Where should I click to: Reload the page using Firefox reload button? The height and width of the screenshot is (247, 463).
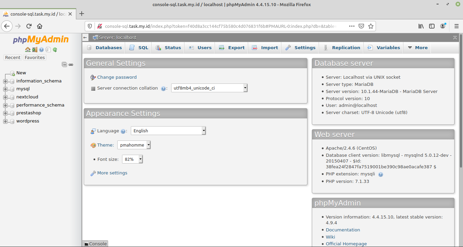29,26
